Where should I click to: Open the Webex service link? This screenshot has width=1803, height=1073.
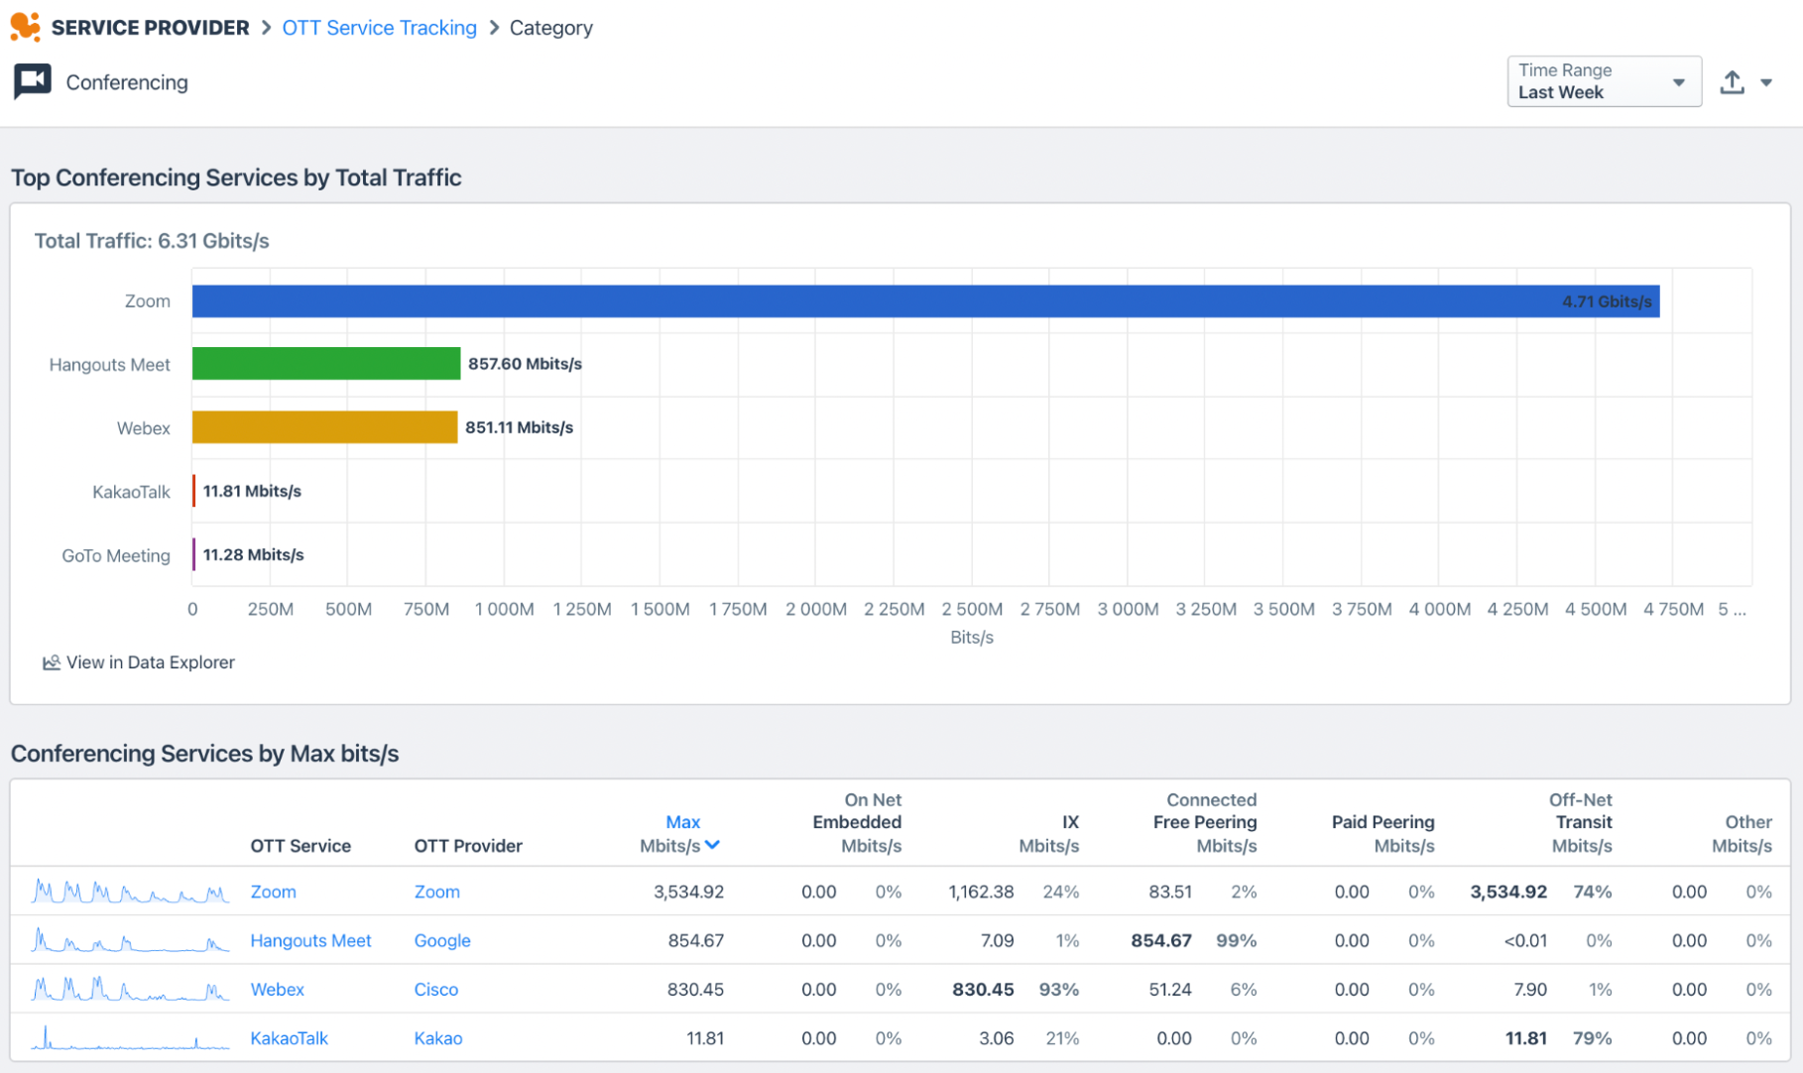pos(277,989)
